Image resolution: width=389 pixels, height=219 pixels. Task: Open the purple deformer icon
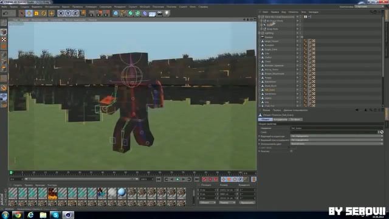point(145,13)
